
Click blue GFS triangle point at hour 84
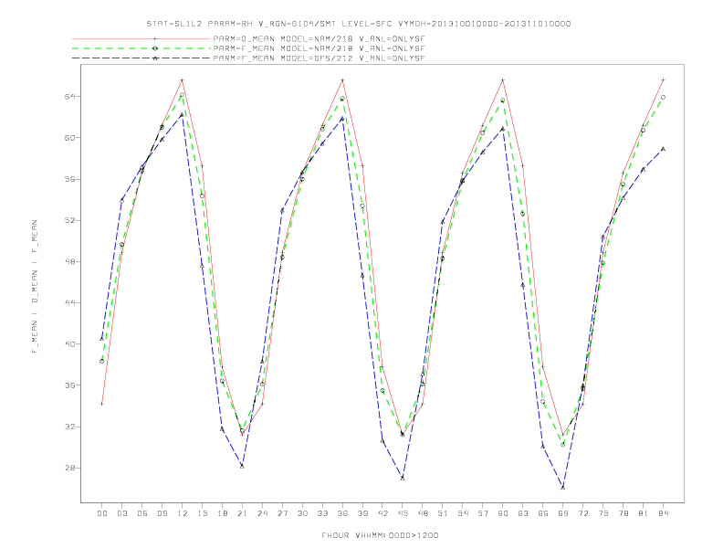pos(663,149)
